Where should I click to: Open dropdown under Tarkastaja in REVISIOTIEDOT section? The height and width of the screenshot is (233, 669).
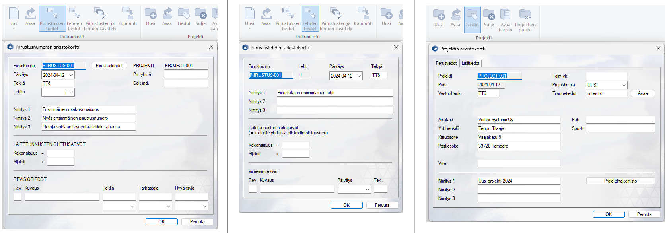168,206
